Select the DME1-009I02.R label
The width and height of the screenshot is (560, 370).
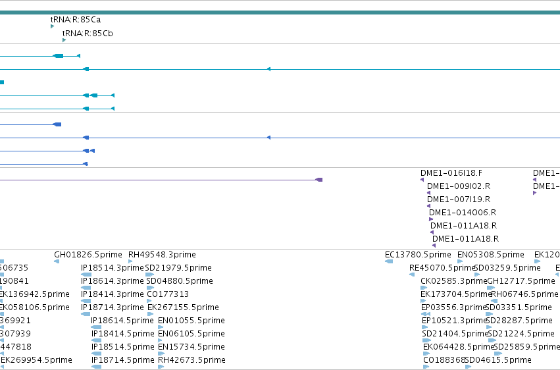click(459, 186)
